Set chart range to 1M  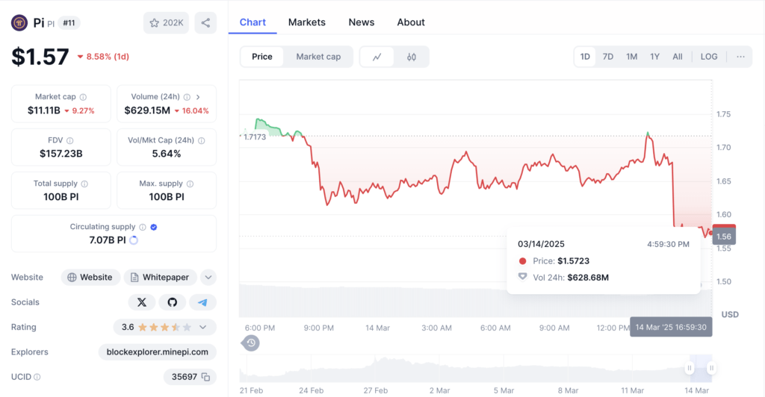tap(632, 57)
